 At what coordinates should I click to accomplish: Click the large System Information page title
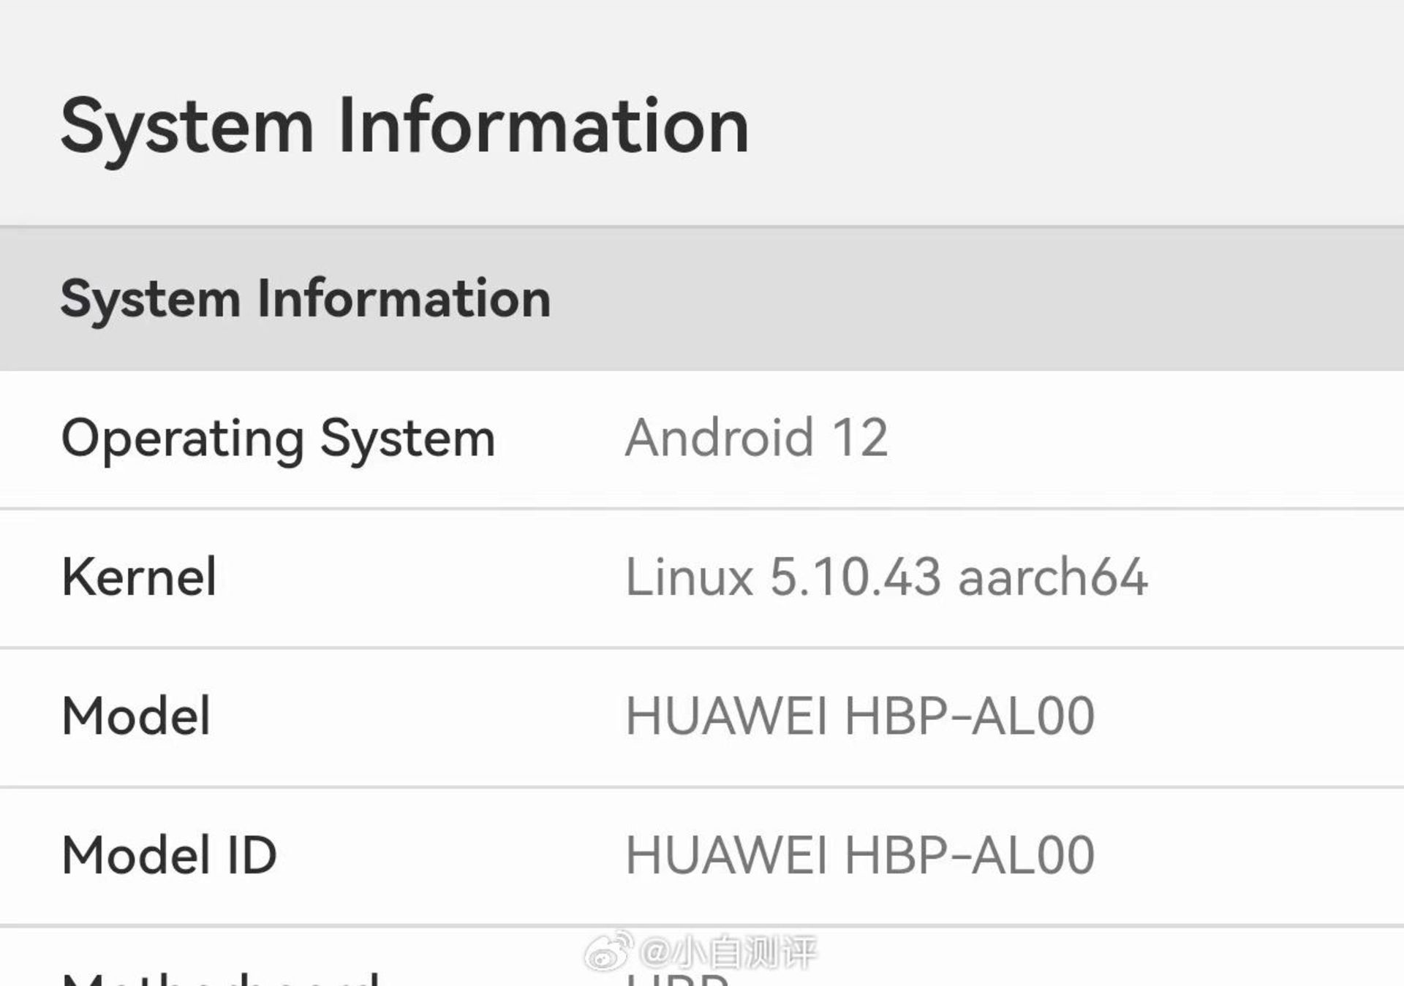404,126
